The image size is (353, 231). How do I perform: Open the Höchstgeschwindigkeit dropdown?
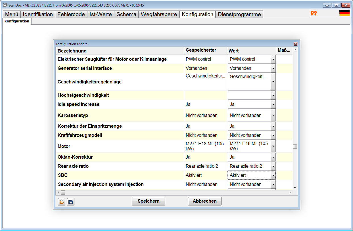[273, 95]
